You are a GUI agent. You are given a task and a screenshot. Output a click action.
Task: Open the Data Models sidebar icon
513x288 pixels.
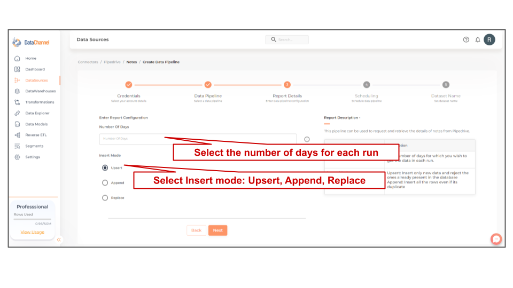tap(17, 124)
